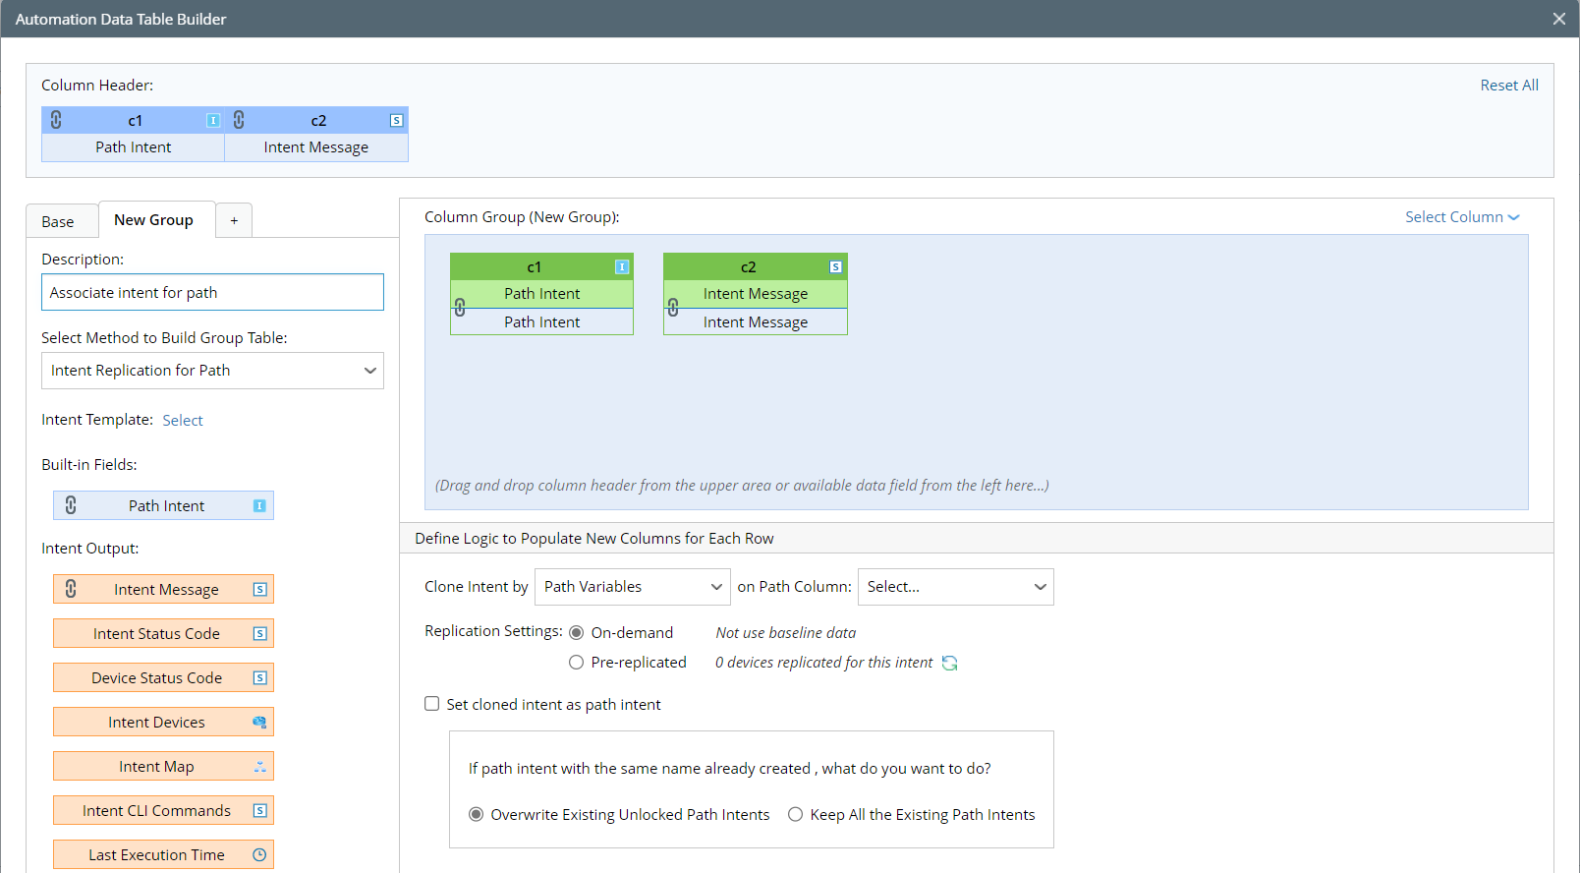Click the Reset All link

[1509, 86]
